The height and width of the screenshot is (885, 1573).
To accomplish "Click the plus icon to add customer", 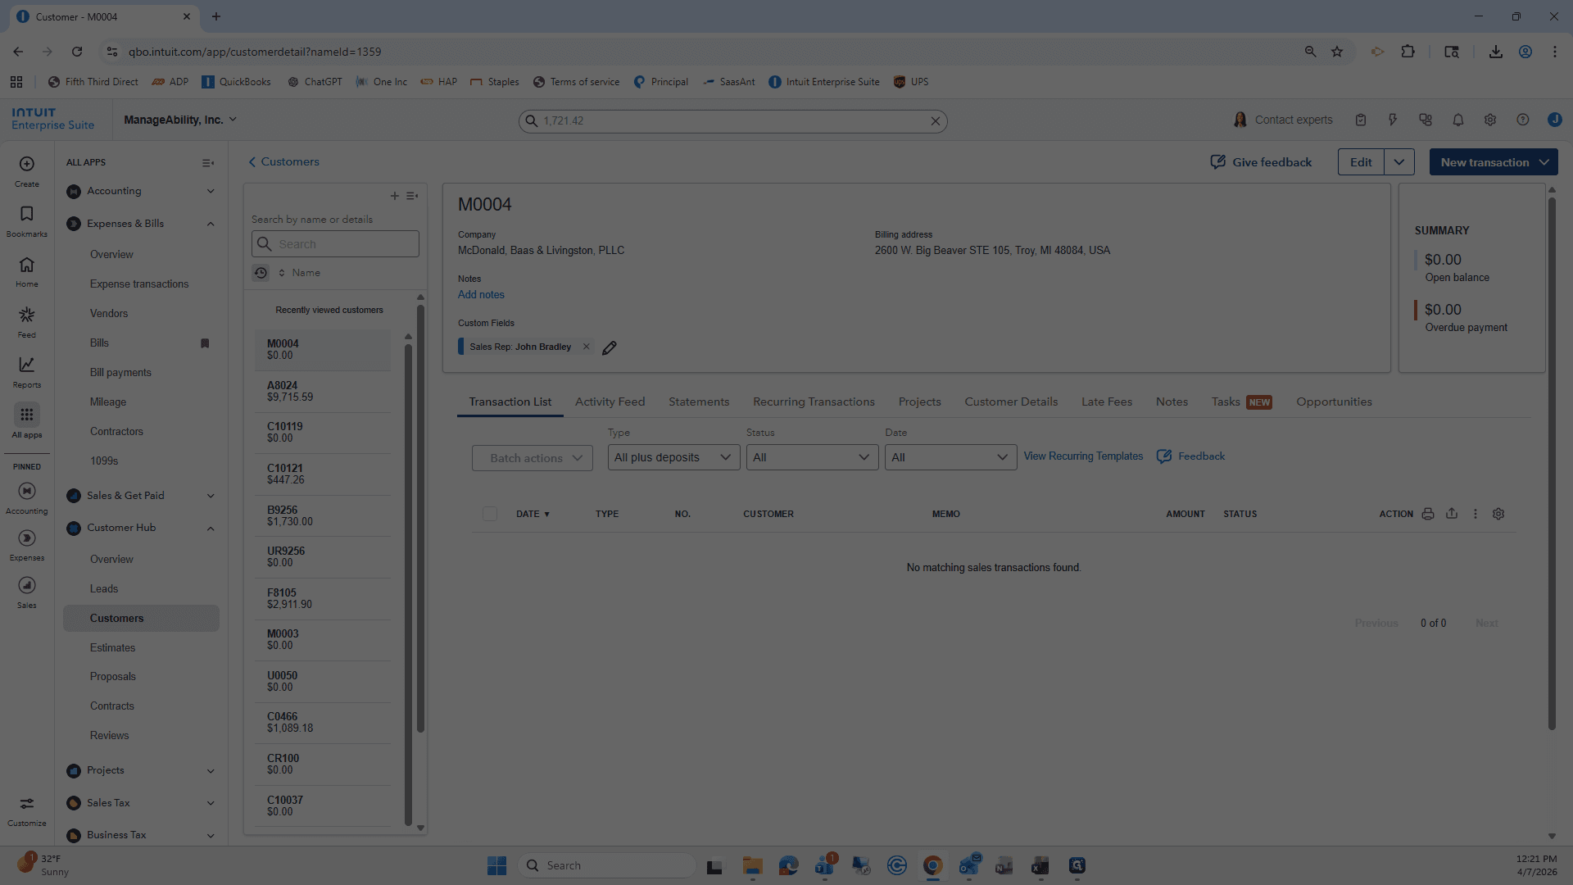I will coord(395,196).
